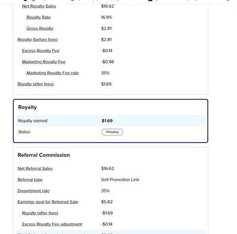Click the Pending status badge

(113, 132)
